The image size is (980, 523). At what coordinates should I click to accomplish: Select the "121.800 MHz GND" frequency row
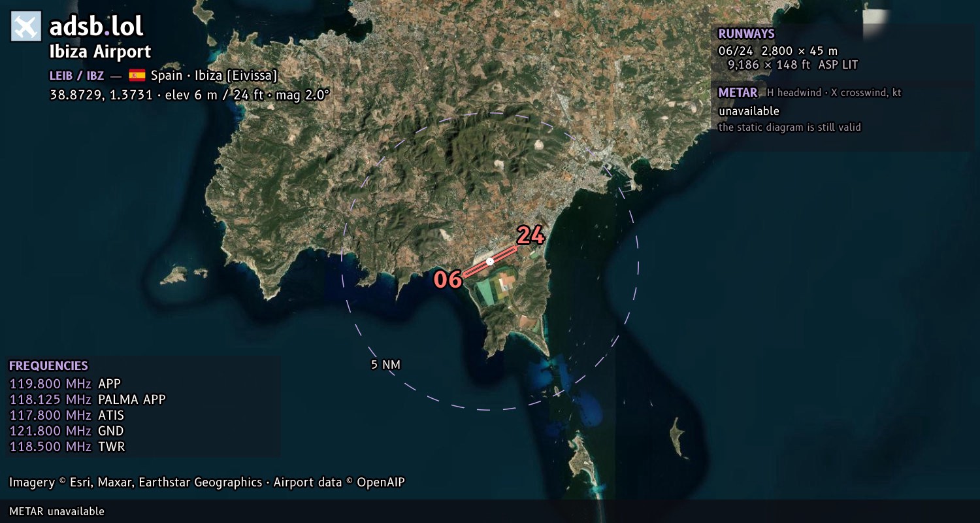[67, 431]
